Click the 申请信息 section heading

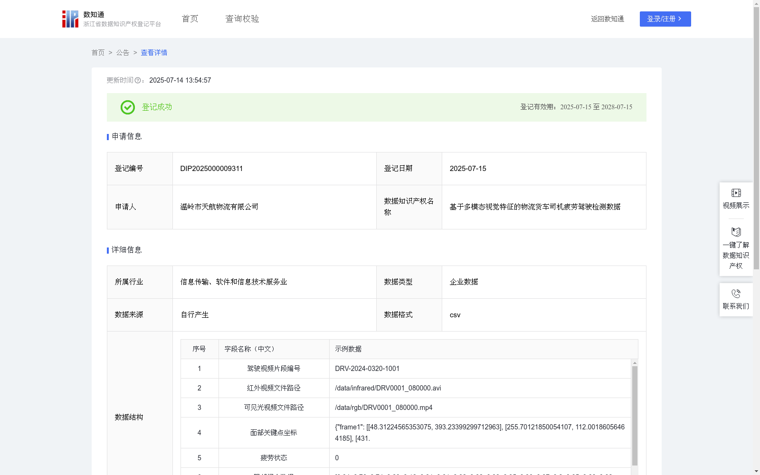(x=127, y=137)
